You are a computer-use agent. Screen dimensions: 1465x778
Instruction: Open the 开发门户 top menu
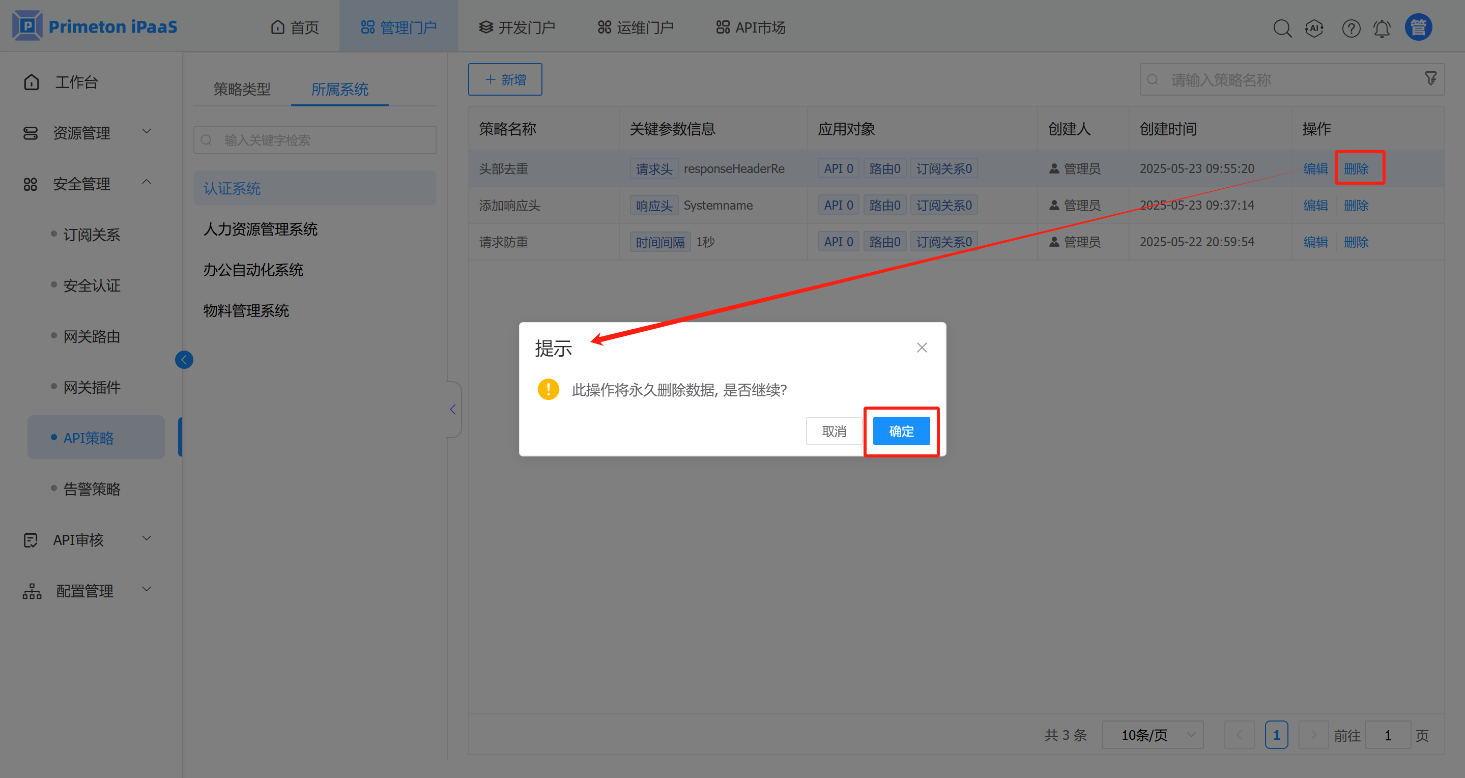pyautogui.click(x=516, y=27)
